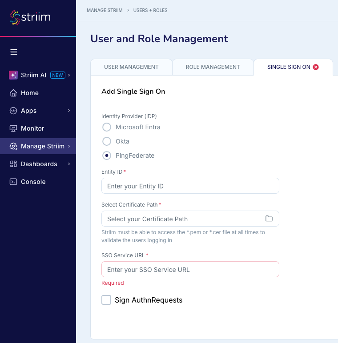This screenshot has width=338, height=343.
Task: Toggle the hamburger menu icon
Action: [14, 52]
